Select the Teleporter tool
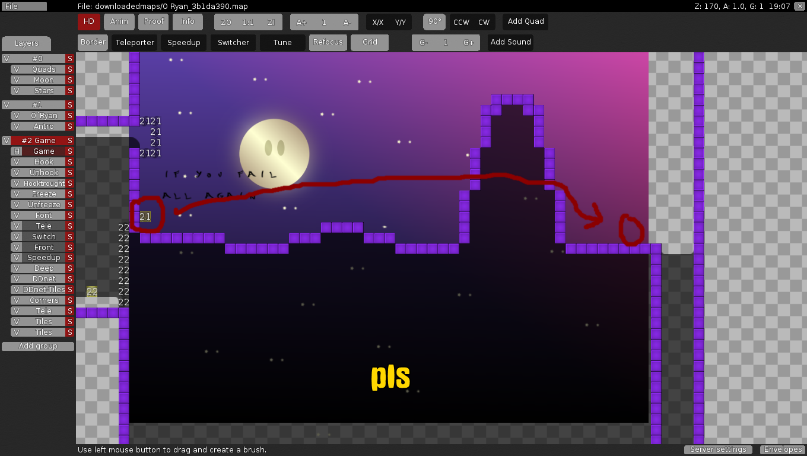This screenshot has height=456, width=807. pyautogui.click(x=135, y=43)
